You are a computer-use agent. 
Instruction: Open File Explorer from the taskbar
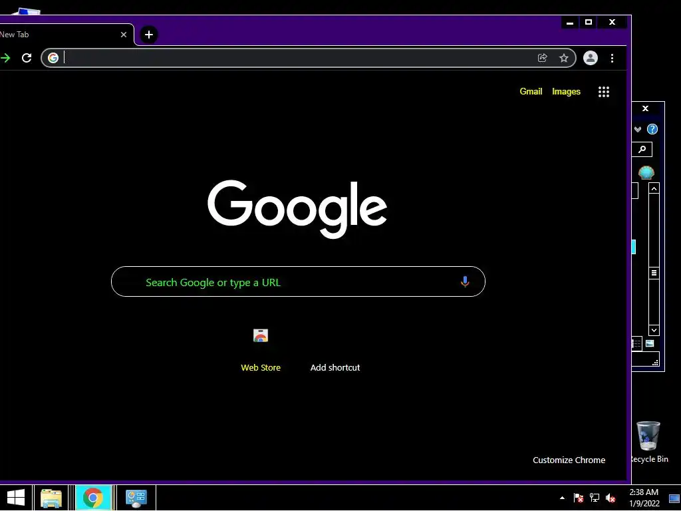pos(51,498)
